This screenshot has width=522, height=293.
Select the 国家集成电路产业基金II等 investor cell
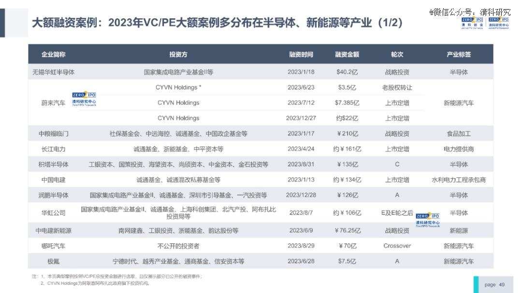178,72
